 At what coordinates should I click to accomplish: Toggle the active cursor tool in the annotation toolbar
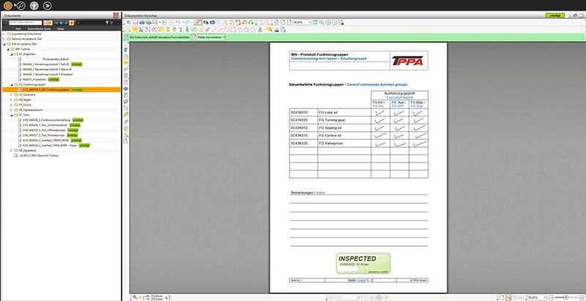coord(135,29)
